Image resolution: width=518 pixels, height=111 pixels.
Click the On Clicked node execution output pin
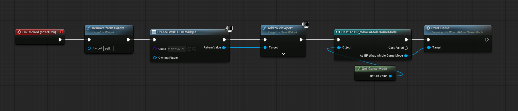[60, 40]
